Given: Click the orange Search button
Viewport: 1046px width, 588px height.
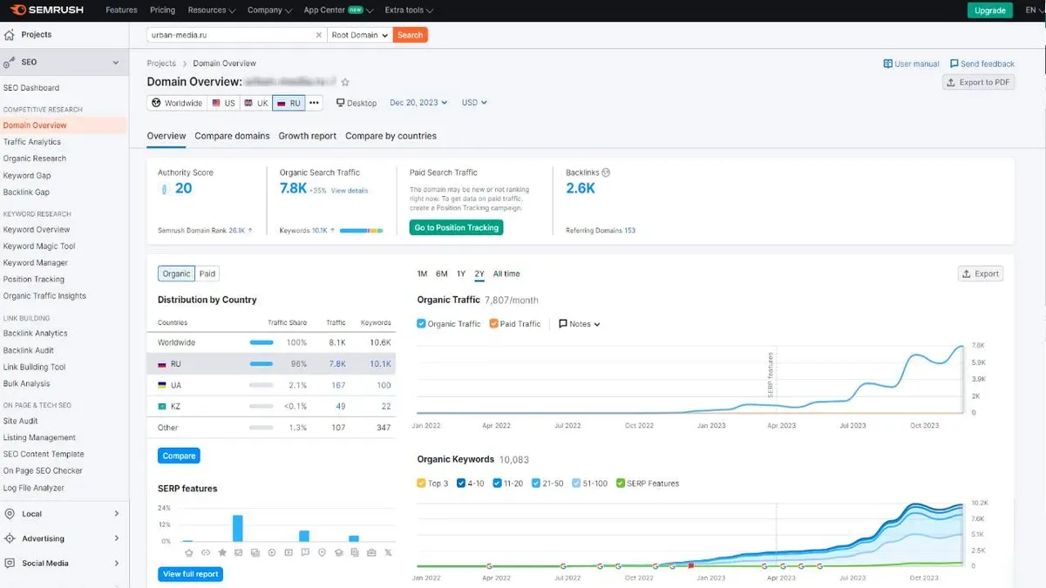Looking at the screenshot, I should pos(410,35).
